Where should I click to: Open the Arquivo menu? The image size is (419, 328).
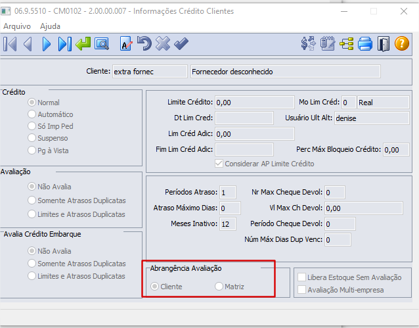(17, 26)
